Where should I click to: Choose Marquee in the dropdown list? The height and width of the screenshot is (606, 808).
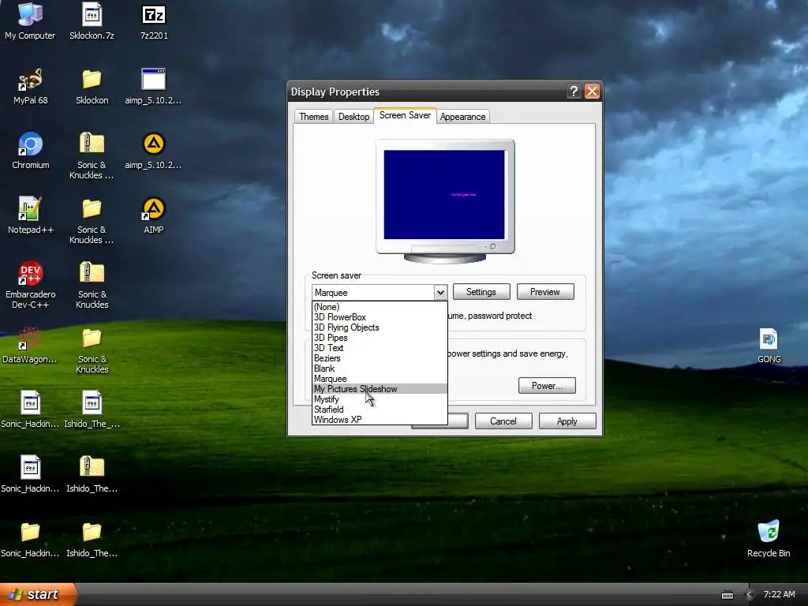pyautogui.click(x=380, y=379)
